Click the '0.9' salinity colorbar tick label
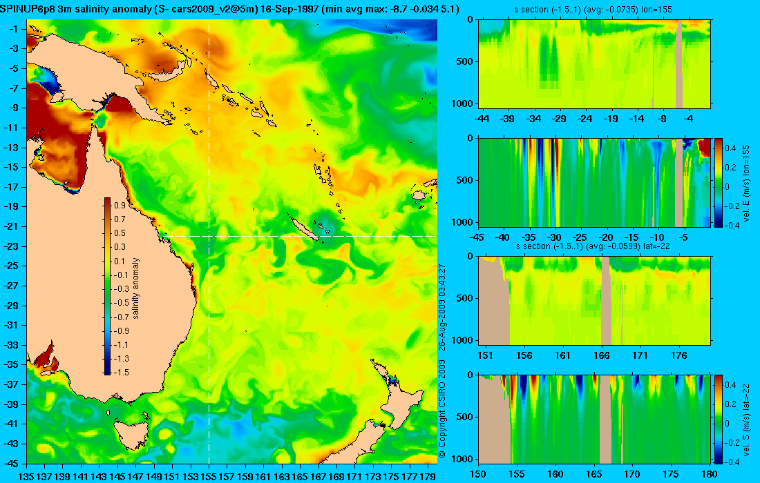Viewport: 760px width, 483px height. point(120,205)
